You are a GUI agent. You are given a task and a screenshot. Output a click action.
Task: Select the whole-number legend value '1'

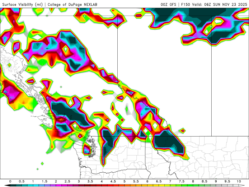(33, 181)
